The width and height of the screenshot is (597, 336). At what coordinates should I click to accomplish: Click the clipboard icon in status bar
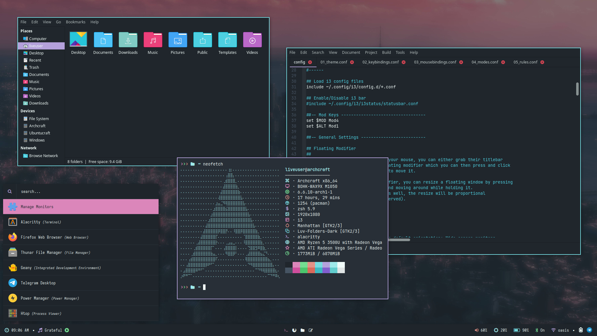[581, 330]
